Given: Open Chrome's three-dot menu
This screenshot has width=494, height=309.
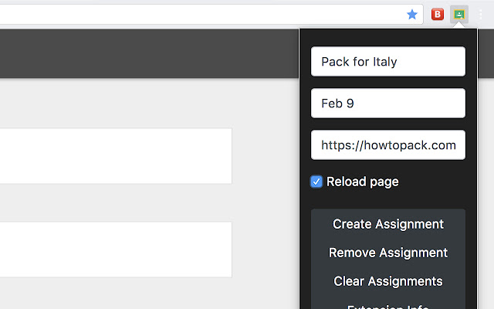Looking at the screenshot, I should (480, 14).
